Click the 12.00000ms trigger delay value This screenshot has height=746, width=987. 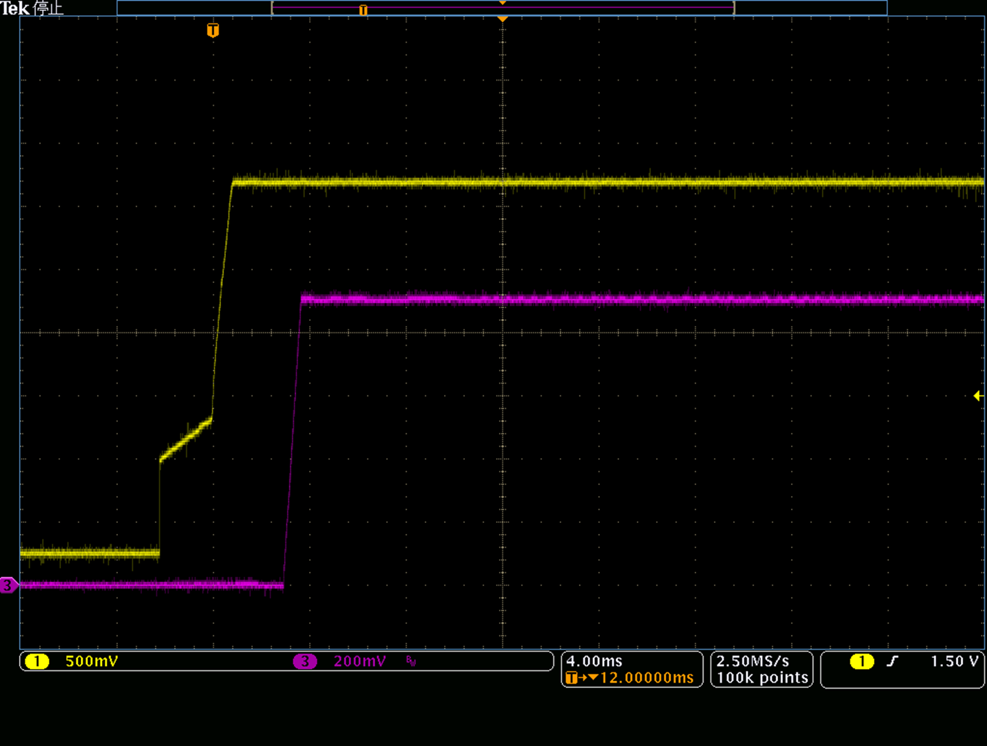pos(647,678)
